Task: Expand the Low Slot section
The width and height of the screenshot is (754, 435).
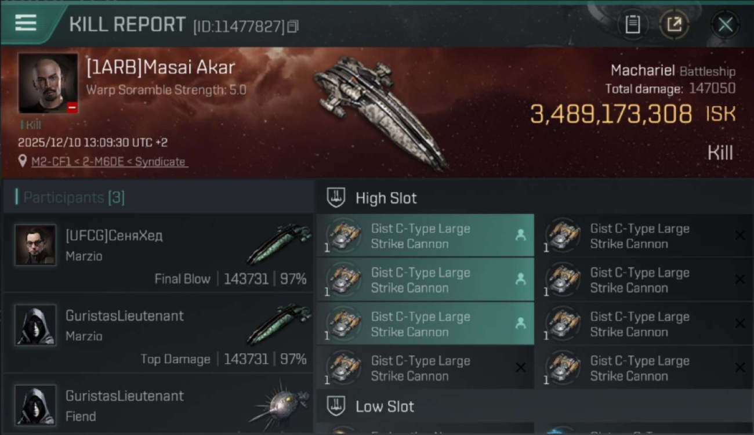Action: point(385,407)
